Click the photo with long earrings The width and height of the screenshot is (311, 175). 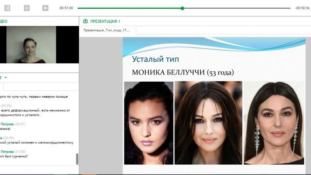[x=274, y=123]
